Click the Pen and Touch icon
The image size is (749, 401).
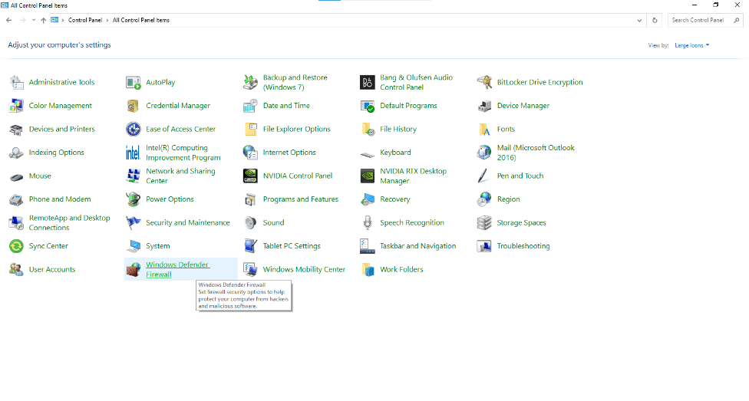(x=484, y=176)
